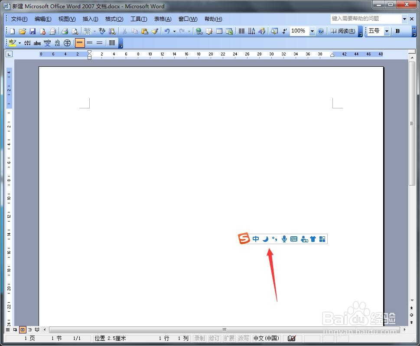Screen dimensions: 420x346
Task: Toggle distributed alignment icon
Action: point(112,42)
